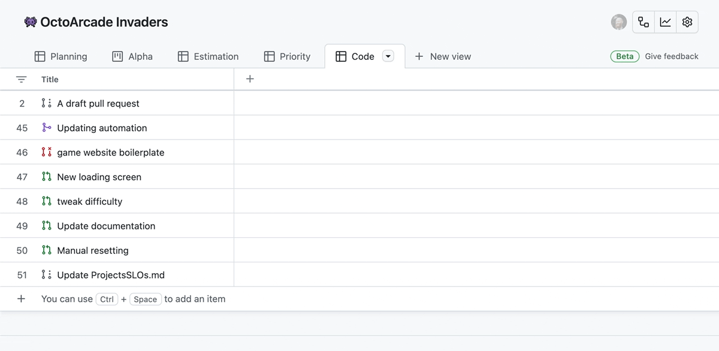This screenshot has width=719, height=351.
Task: Click the open pull request icon beside "New loading screen"
Action: coord(47,177)
